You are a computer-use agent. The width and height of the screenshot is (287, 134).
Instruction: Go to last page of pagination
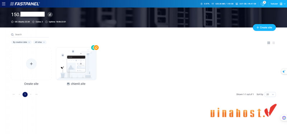(37, 94)
